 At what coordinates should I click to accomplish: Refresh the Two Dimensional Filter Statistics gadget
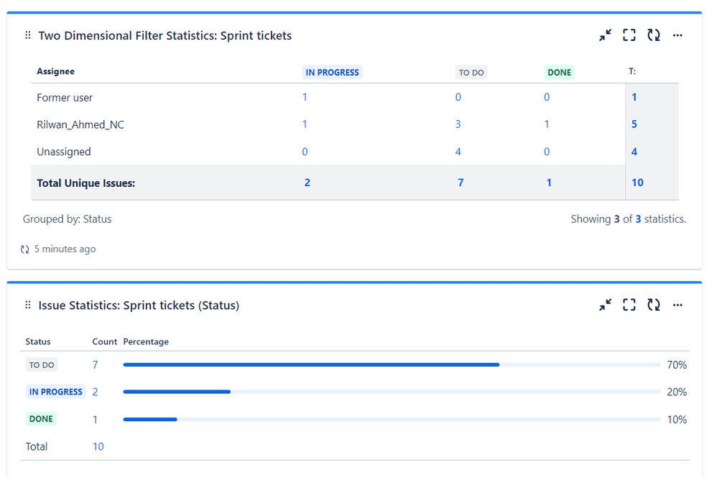click(654, 35)
